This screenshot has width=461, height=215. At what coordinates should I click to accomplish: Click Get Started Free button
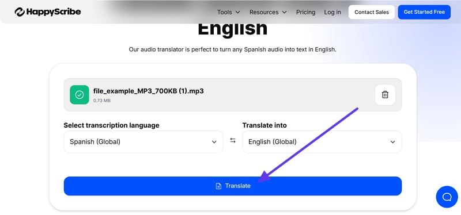424,12
